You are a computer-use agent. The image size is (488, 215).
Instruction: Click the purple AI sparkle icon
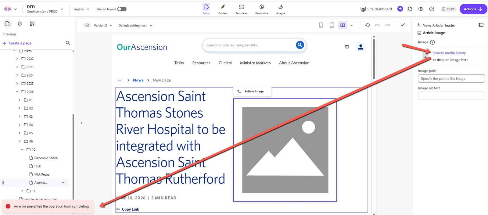(400, 9)
